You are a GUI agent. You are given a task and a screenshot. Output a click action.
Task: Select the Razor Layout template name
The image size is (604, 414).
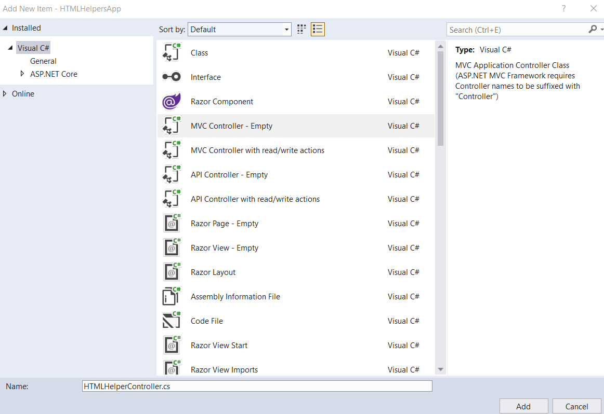point(213,272)
